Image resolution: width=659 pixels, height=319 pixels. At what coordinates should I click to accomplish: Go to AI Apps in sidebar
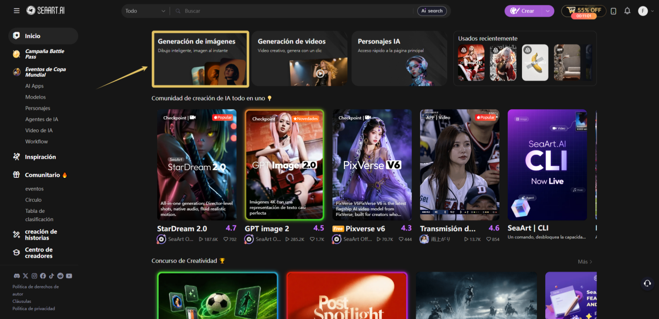[x=34, y=86]
